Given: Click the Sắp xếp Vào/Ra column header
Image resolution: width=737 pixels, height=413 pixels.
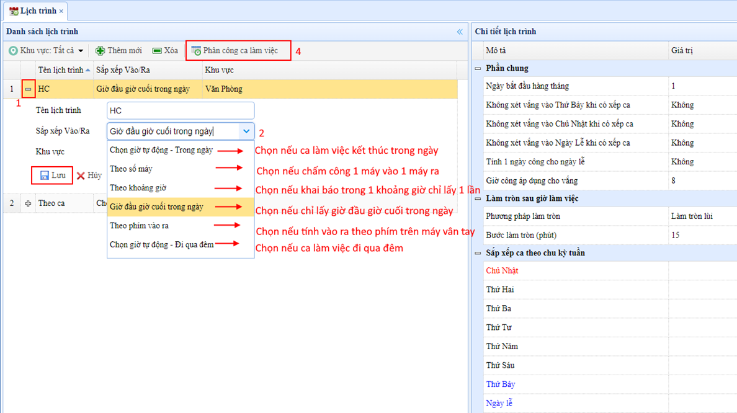Looking at the screenshot, I should point(148,70).
